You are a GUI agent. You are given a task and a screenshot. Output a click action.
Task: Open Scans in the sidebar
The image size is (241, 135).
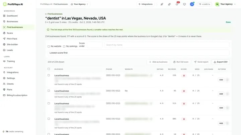tap(10, 33)
